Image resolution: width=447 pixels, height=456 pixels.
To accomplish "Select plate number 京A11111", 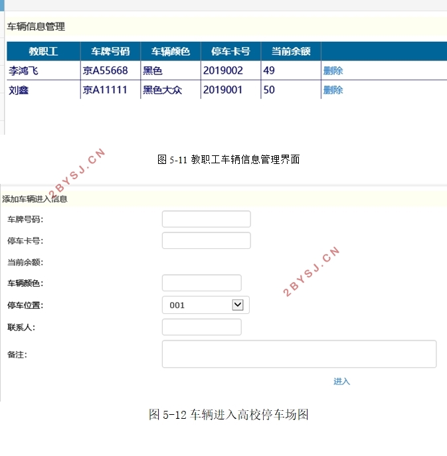I will click(x=105, y=90).
